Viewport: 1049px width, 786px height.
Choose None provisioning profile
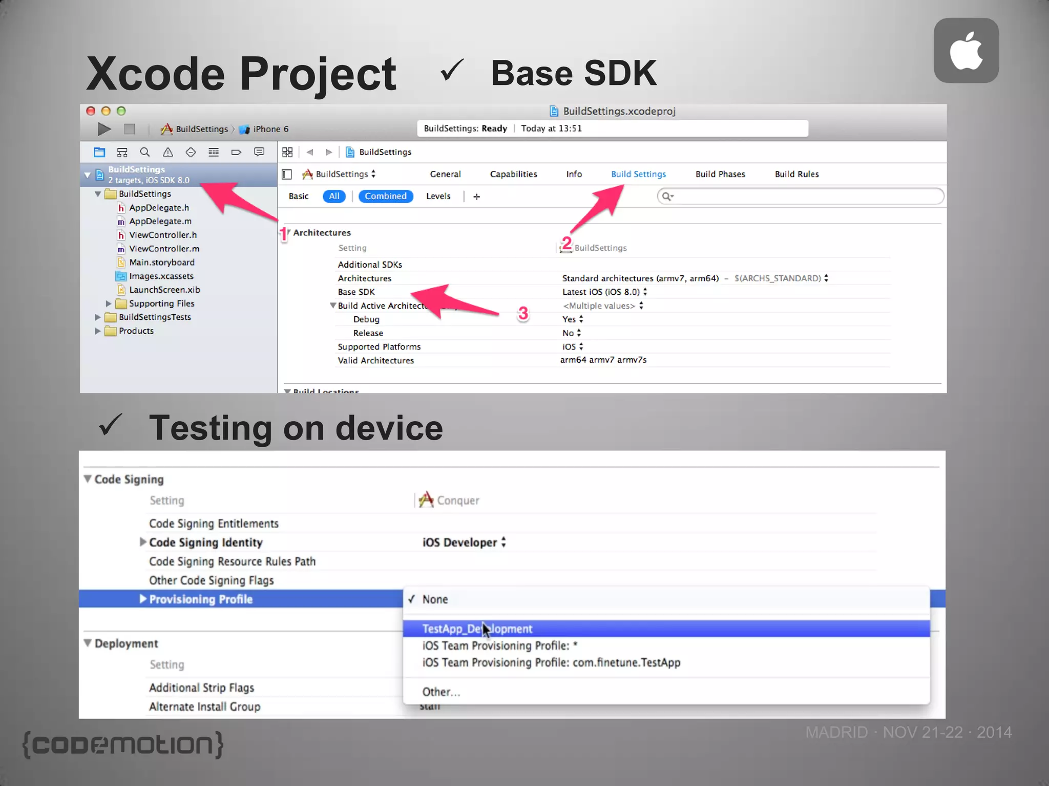pos(666,599)
